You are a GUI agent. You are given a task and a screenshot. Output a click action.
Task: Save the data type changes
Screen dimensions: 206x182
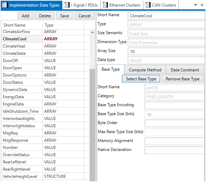64,16
